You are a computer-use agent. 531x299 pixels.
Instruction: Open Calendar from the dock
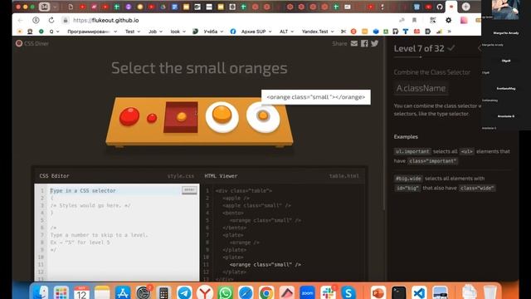[x=81, y=292]
